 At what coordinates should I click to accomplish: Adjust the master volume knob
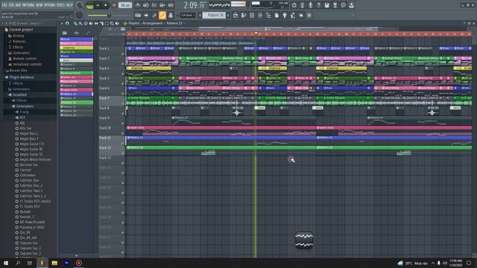[x=80, y=5]
